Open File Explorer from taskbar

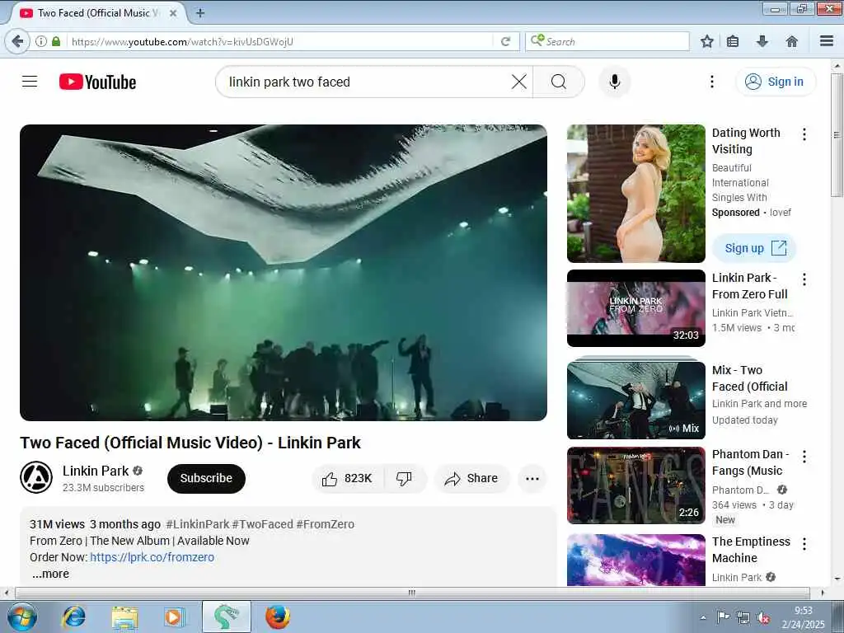[125, 617]
